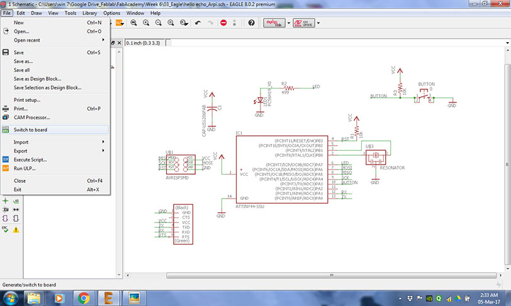Click EAGLE taskbar icon
Viewport: 511px width, 306px height.
coord(109,298)
